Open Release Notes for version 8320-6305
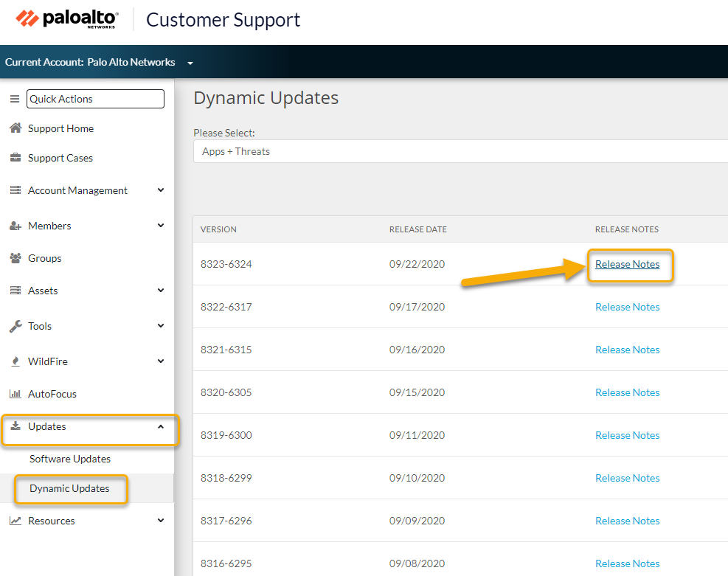This screenshot has width=728, height=576. (627, 392)
